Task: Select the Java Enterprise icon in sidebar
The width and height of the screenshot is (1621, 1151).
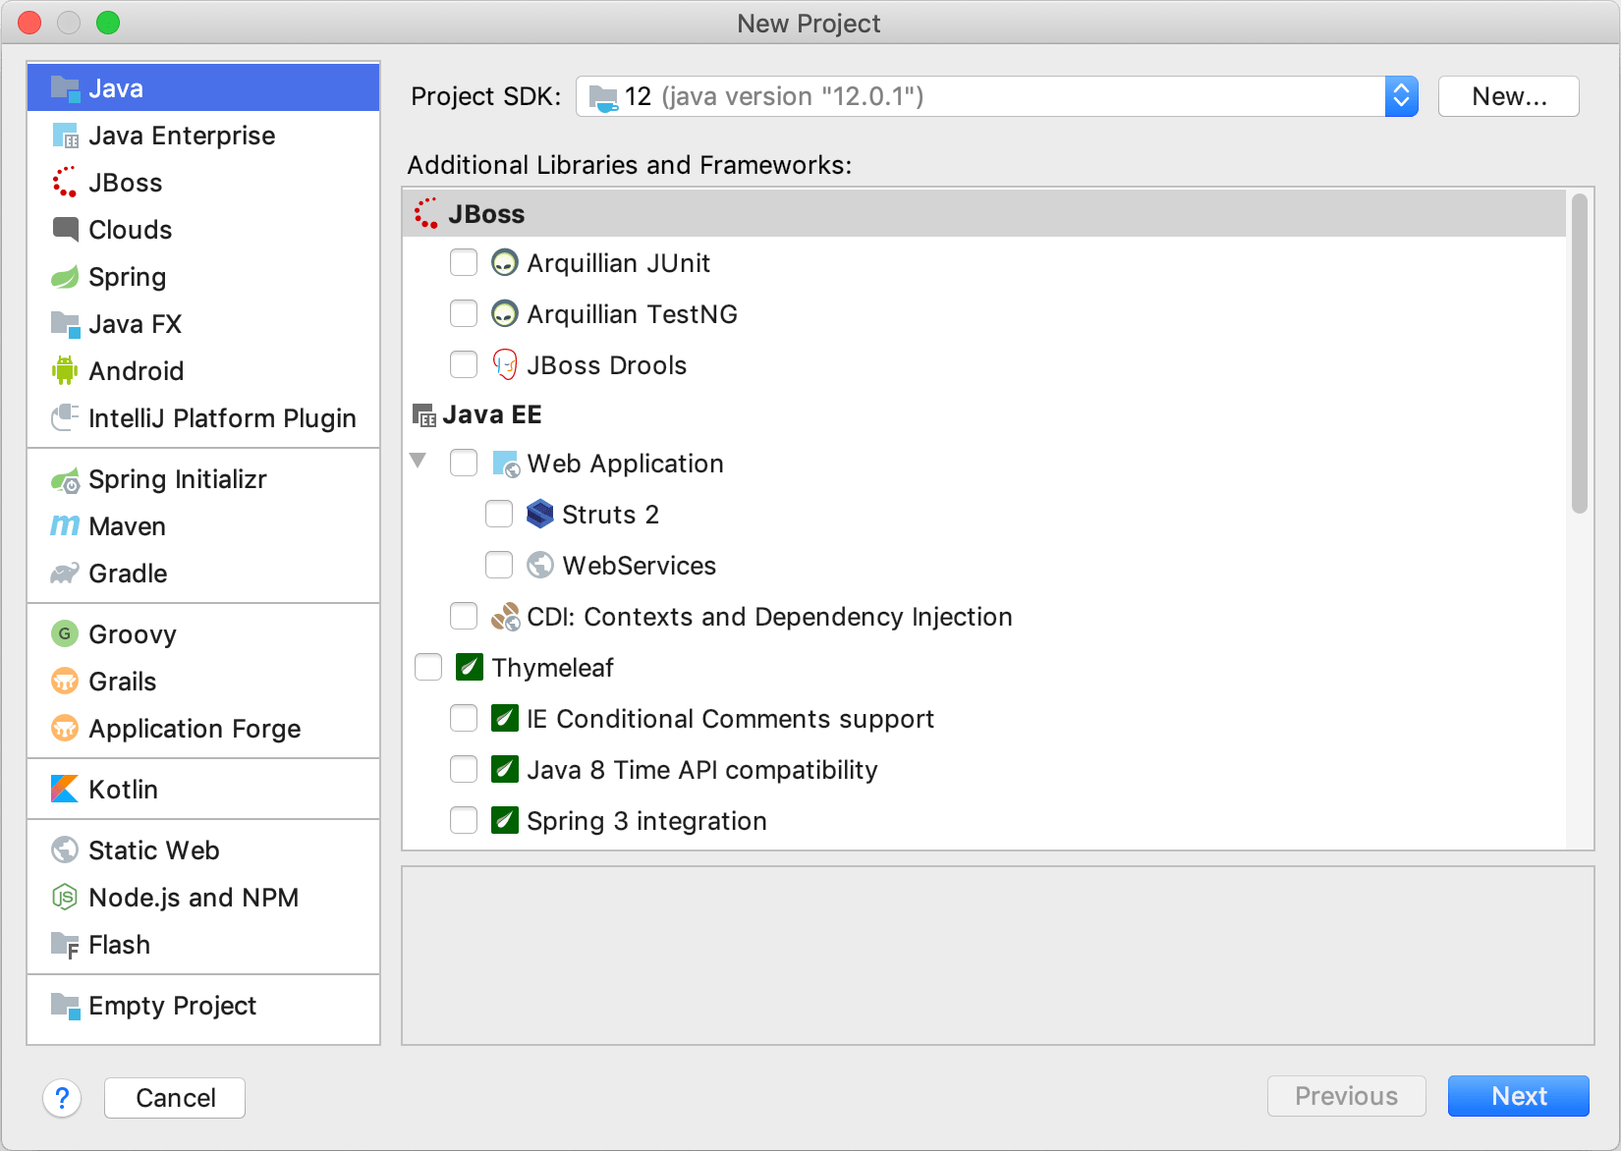Action: point(65,136)
